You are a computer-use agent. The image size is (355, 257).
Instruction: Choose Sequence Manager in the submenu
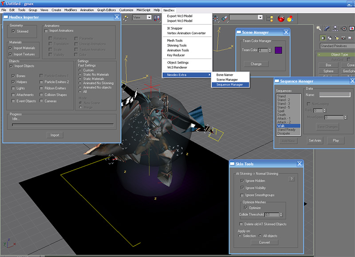click(230, 84)
